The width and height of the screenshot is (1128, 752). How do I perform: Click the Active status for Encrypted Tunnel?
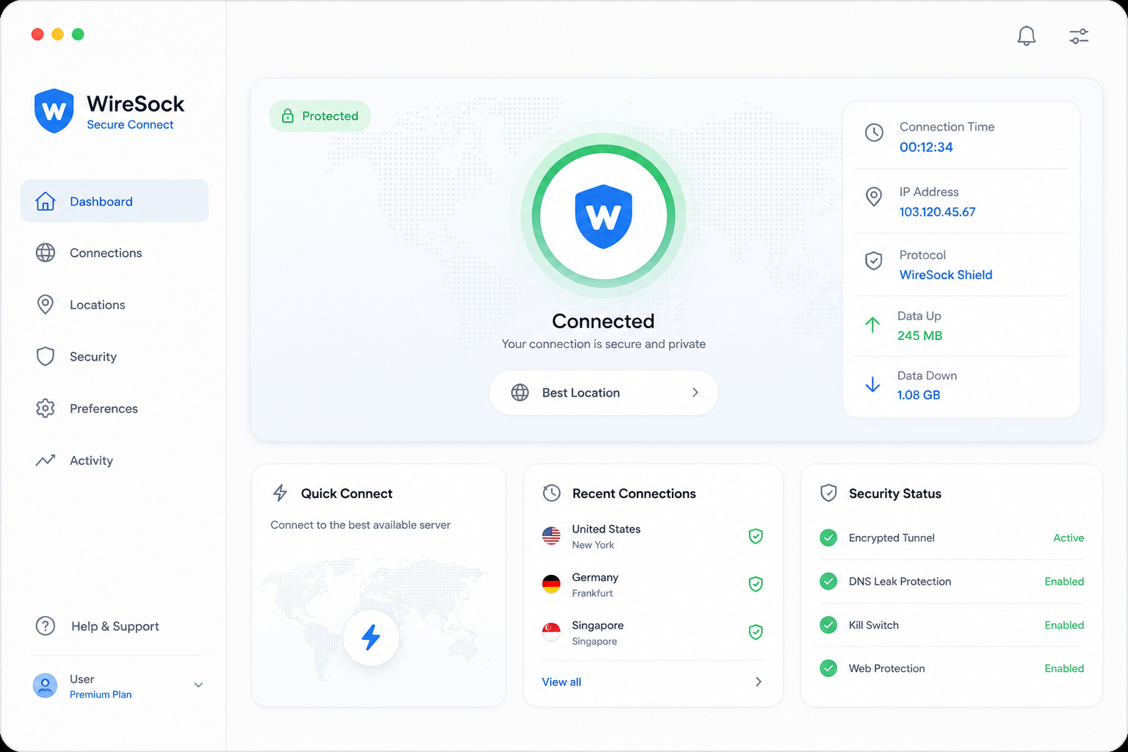coord(1069,538)
